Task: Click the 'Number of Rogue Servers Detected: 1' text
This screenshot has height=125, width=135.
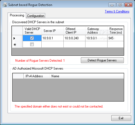Action: tap(40, 61)
